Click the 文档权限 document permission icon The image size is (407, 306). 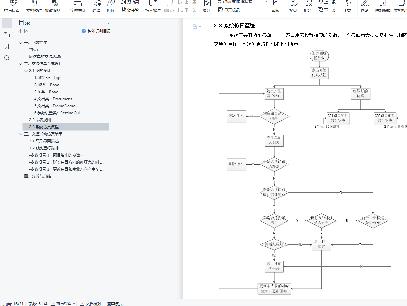point(401,6)
